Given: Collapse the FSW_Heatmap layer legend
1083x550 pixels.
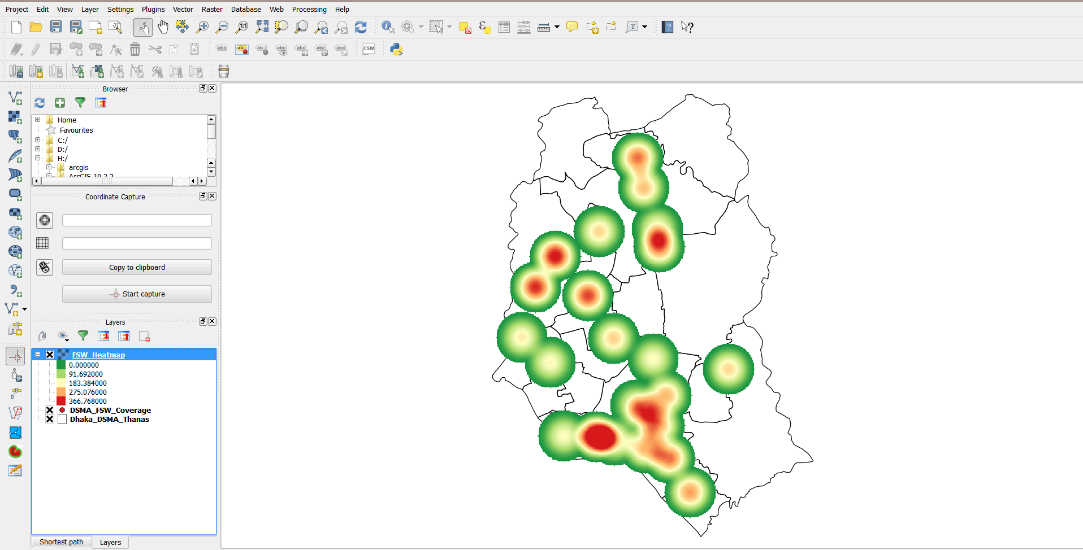Looking at the screenshot, I should 38,355.
